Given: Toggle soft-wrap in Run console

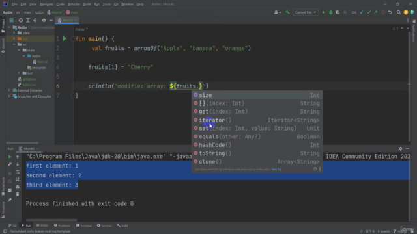Looking at the screenshot, I should click(x=18, y=172).
